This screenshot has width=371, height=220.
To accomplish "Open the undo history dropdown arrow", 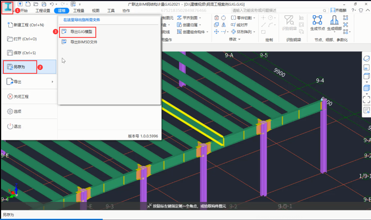I will [56, 4].
